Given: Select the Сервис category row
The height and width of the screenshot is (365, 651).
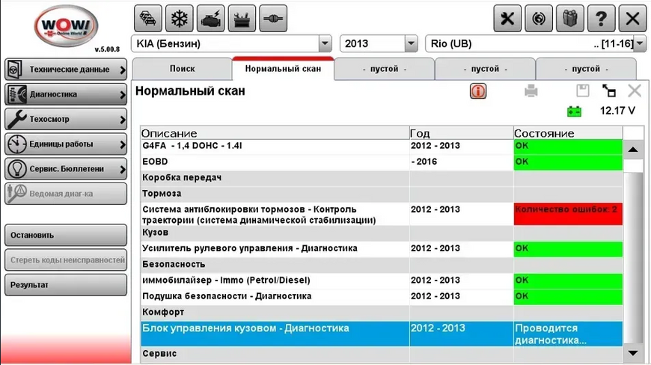Looking at the screenshot, I should pyautogui.click(x=382, y=354).
